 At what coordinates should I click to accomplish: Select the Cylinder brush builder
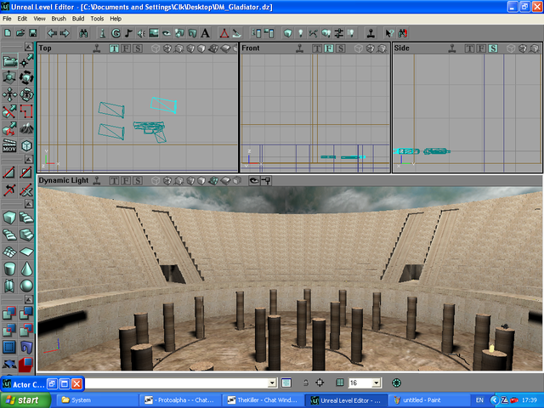[9, 269]
